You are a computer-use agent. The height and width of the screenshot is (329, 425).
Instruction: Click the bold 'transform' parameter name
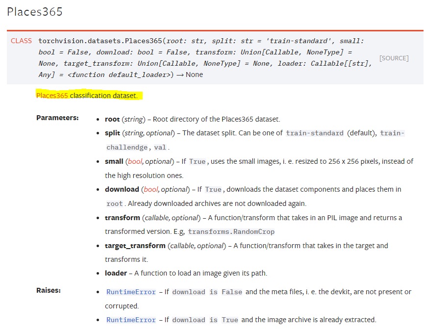point(123,218)
